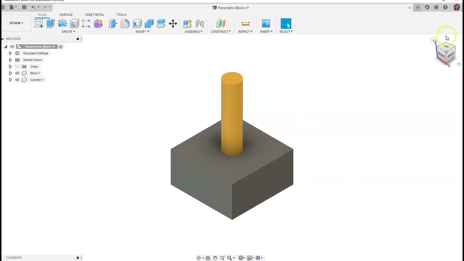Screen dimensions: 464x261
Task: Open the MODIFY dropdown menu
Action: [142, 32]
